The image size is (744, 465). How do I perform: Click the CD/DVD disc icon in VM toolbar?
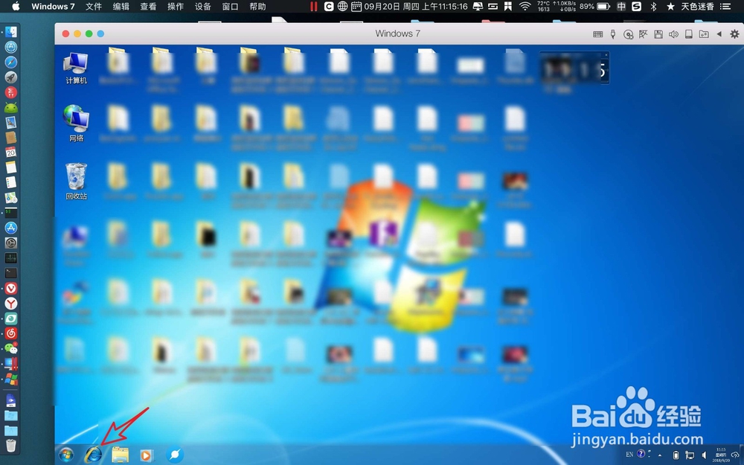click(x=628, y=34)
